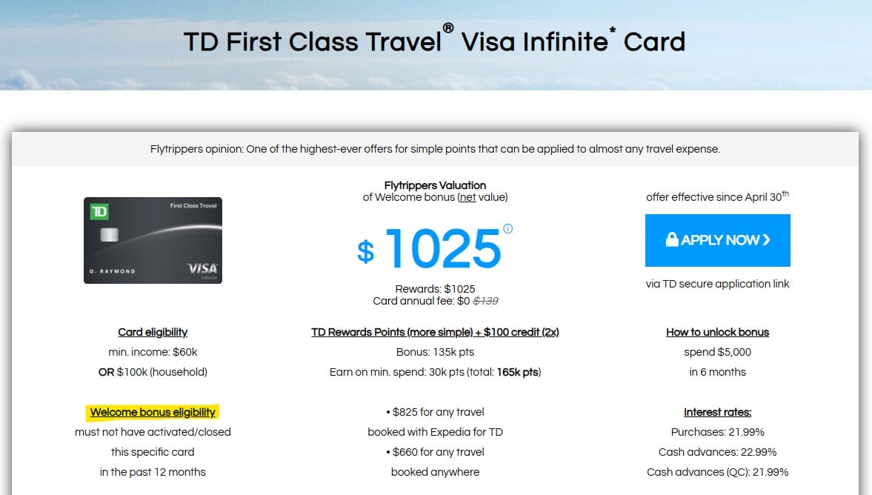Click the lock icon on Apply Now
The width and height of the screenshot is (872, 495).
[672, 240]
